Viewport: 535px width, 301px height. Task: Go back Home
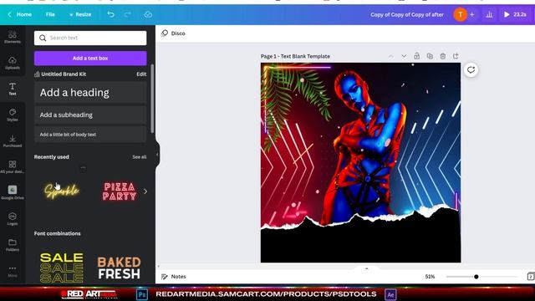point(20,14)
